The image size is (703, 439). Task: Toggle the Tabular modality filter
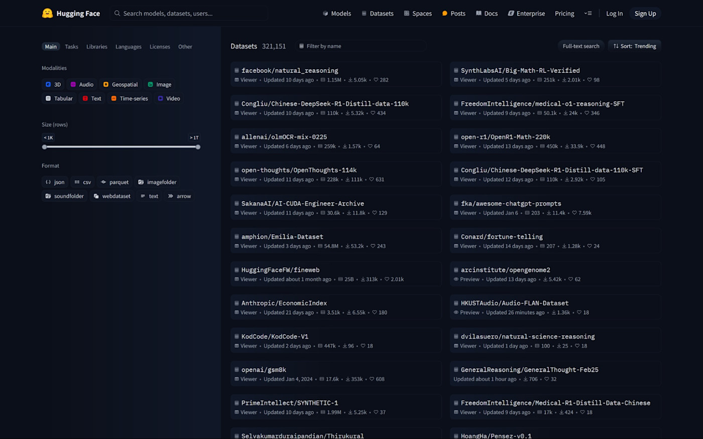click(59, 98)
